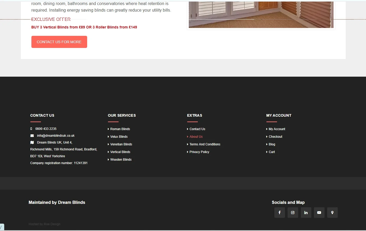Screen dimensions: 366x231
Task: Go to the About Us page
Action: 196,137
